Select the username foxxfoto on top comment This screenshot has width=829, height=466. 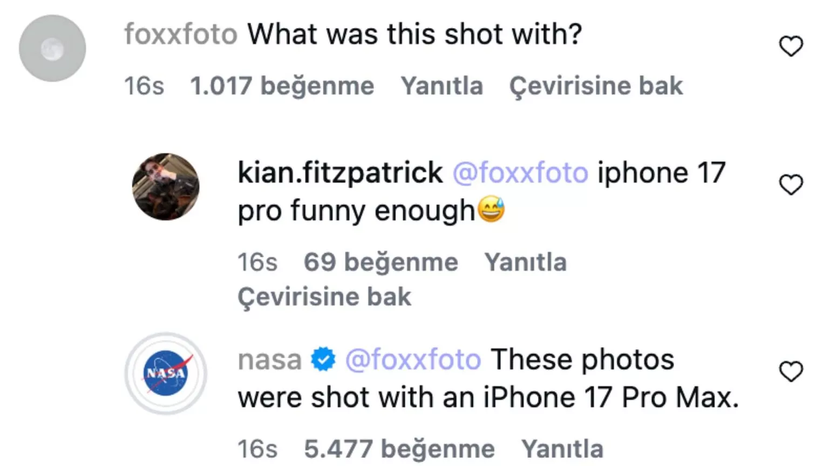pyautogui.click(x=180, y=33)
